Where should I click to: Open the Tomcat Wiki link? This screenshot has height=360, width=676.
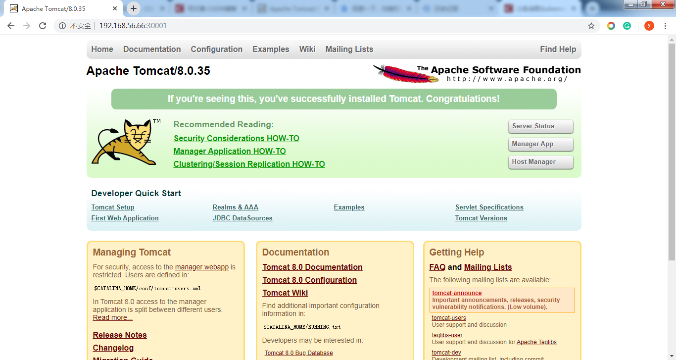click(285, 293)
